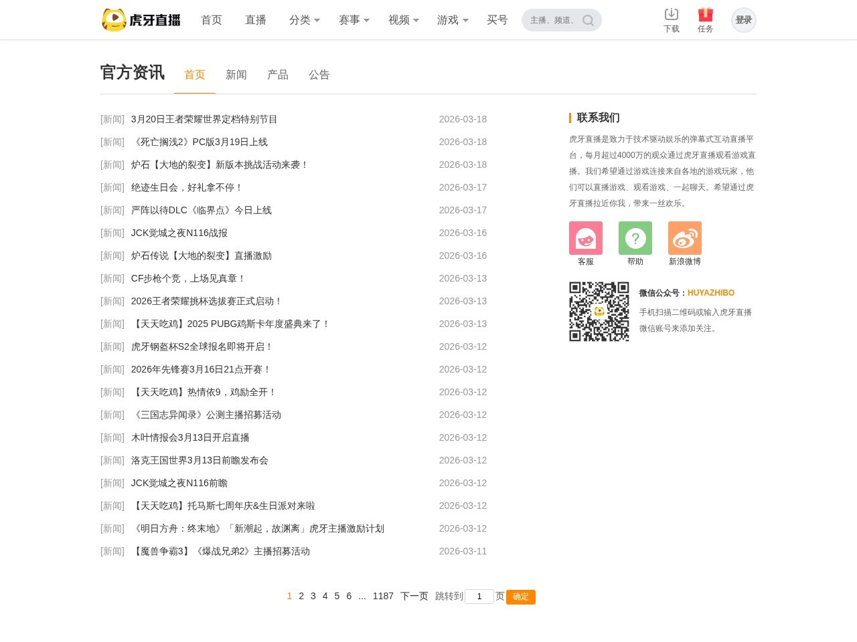Image resolution: width=857 pixels, height=642 pixels.
Task: Click the jump-to-page input field
Action: pos(479,596)
